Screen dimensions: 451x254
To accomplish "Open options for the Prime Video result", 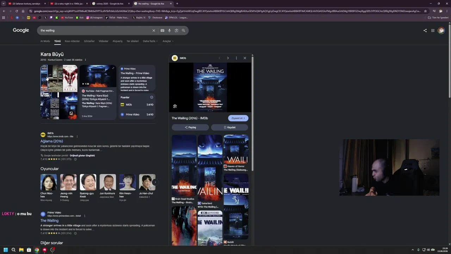I will (85, 216).
